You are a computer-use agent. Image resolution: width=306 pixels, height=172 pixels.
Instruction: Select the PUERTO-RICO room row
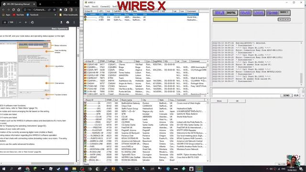145,138
